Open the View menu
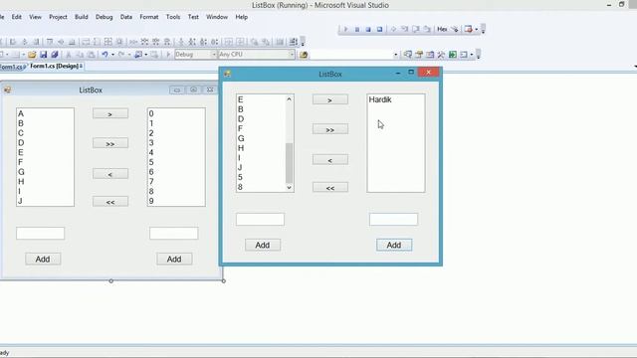 [x=35, y=17]
